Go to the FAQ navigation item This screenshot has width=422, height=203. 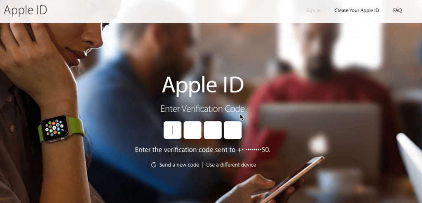(x=397, y=10)
